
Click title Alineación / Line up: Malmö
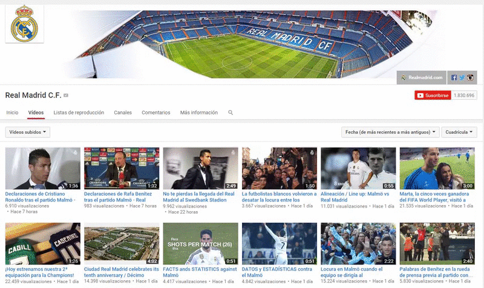355,197
